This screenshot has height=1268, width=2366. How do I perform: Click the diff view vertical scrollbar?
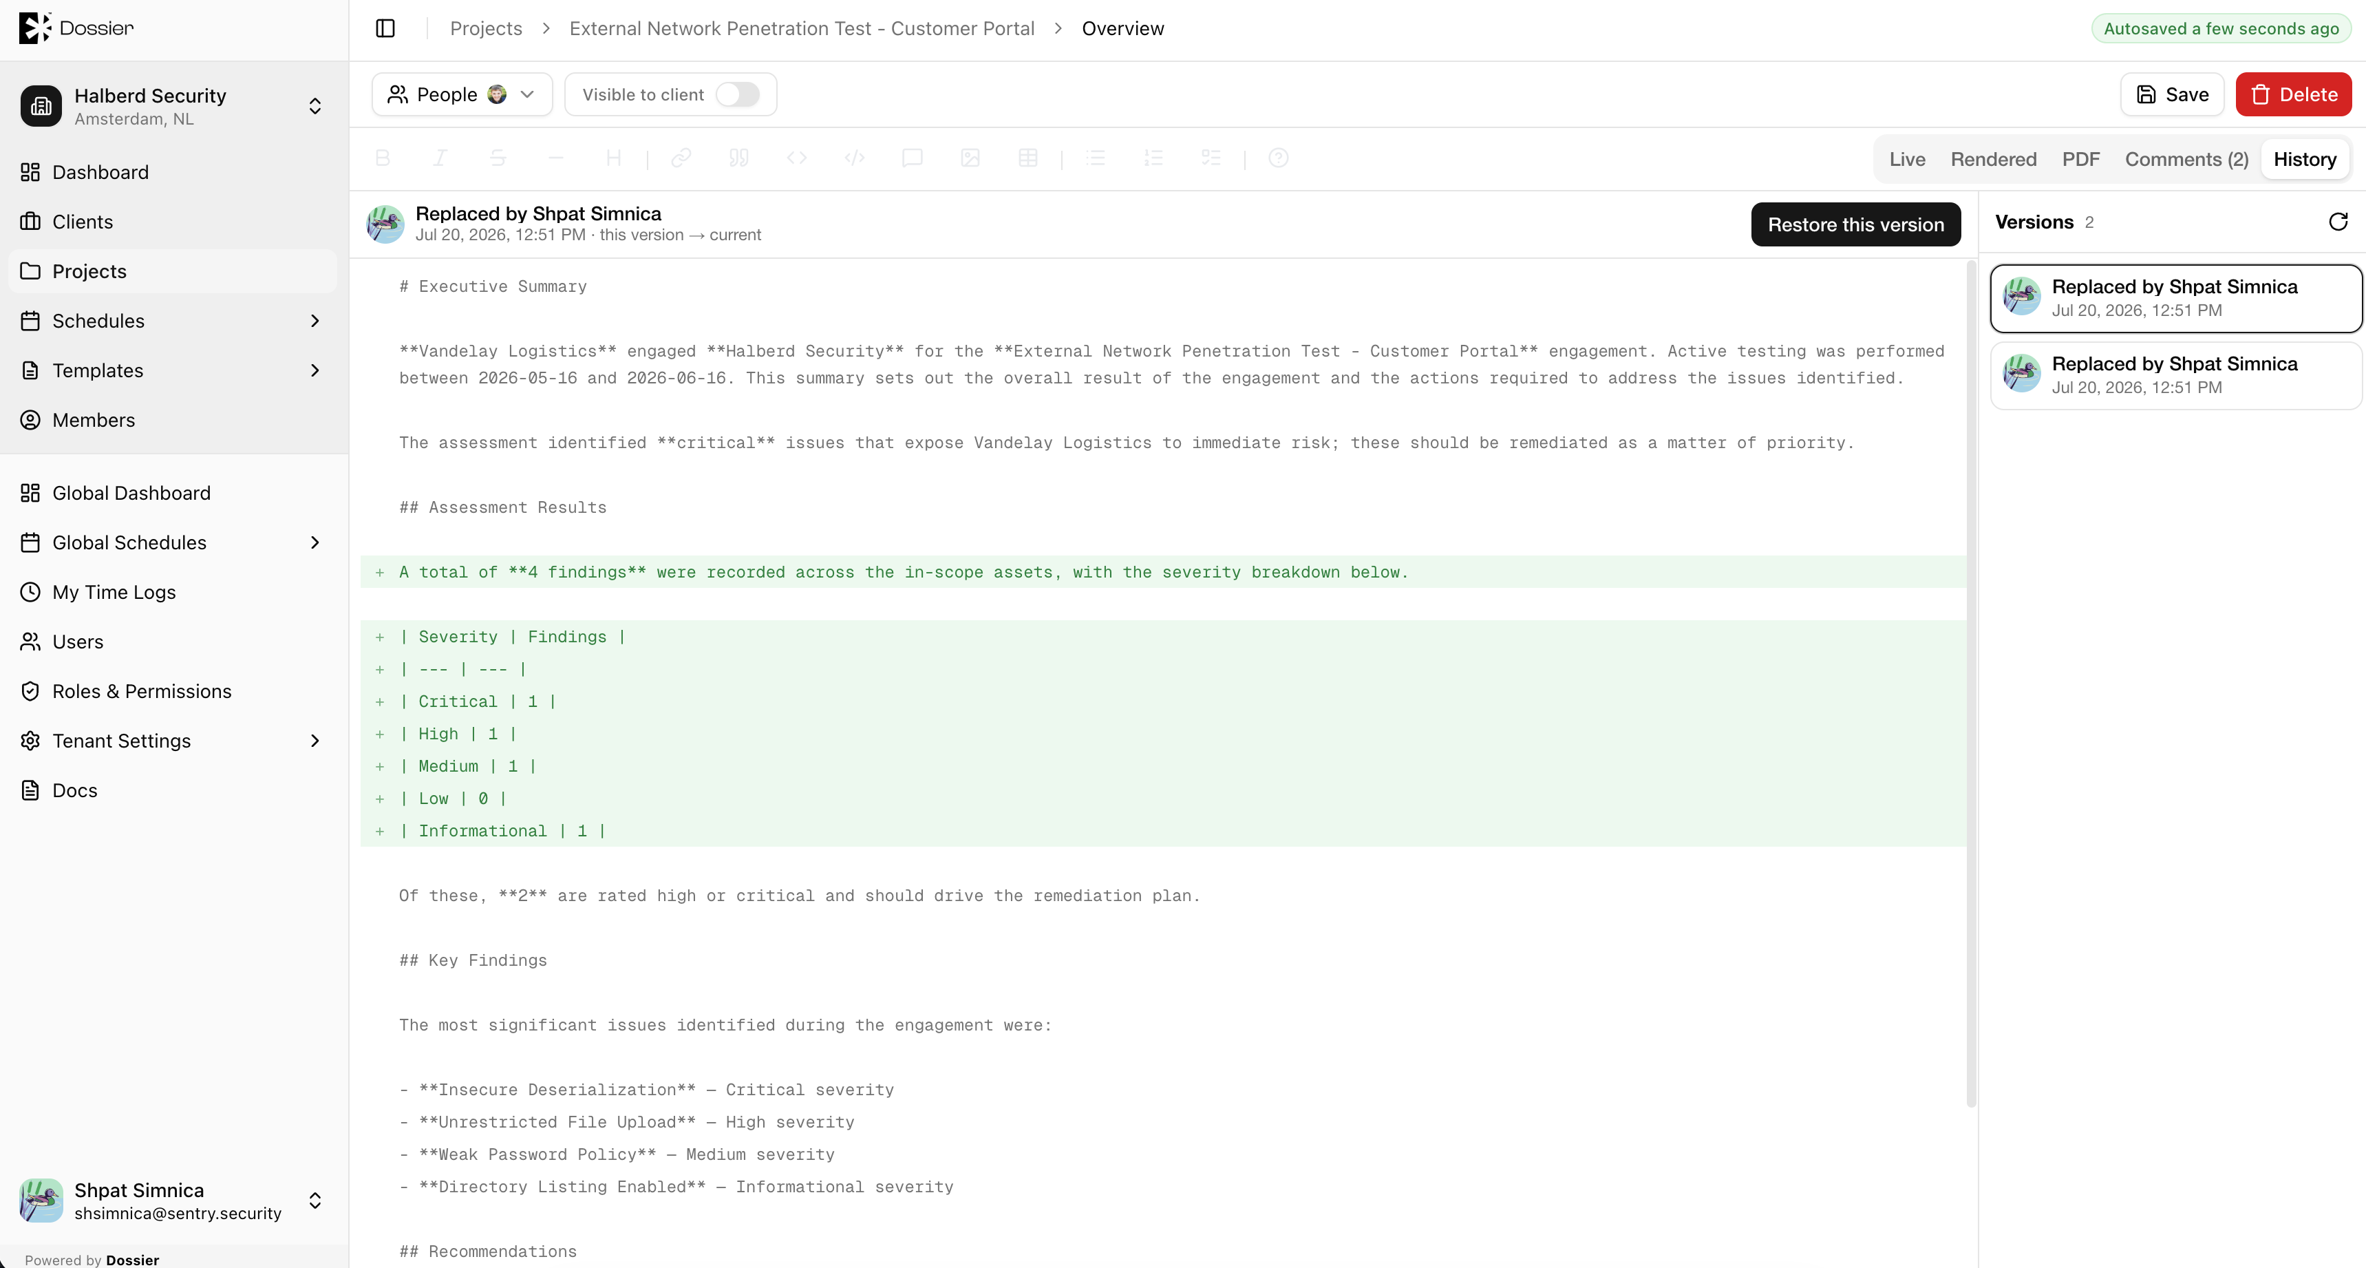click(1971, 684)
